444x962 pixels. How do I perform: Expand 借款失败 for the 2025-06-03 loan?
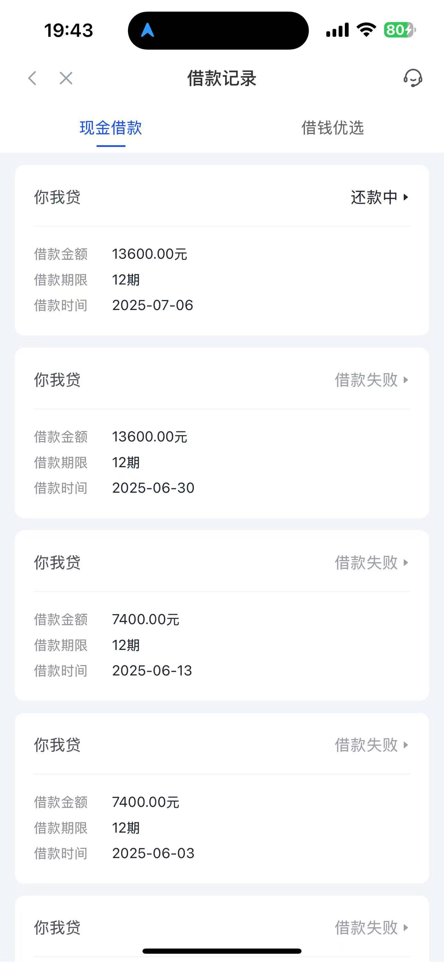[x=372, y=745]
